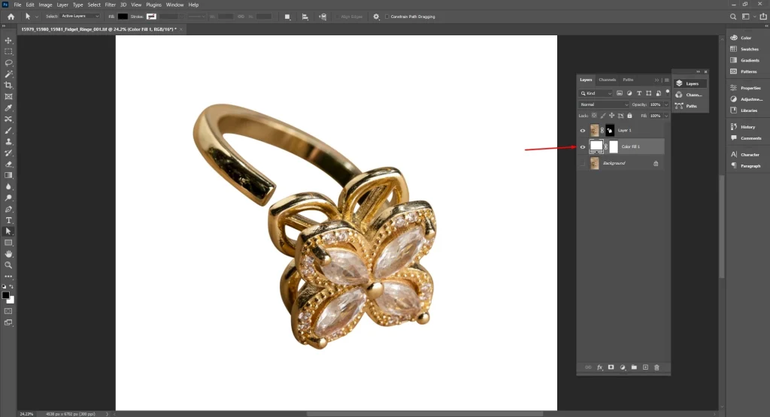Screen dimensions: 770x417
Task: Show the Background layer visibility box
Action: coord(582,163)
